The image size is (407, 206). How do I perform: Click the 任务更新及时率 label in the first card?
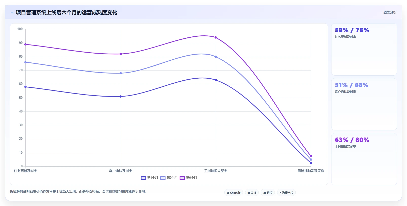(345, 37)
